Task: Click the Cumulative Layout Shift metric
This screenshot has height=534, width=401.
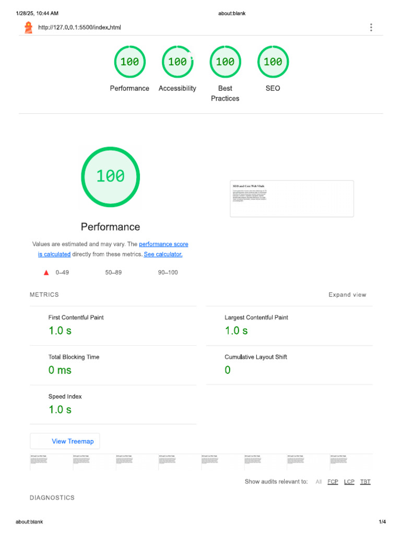Action: coord(289,366)
